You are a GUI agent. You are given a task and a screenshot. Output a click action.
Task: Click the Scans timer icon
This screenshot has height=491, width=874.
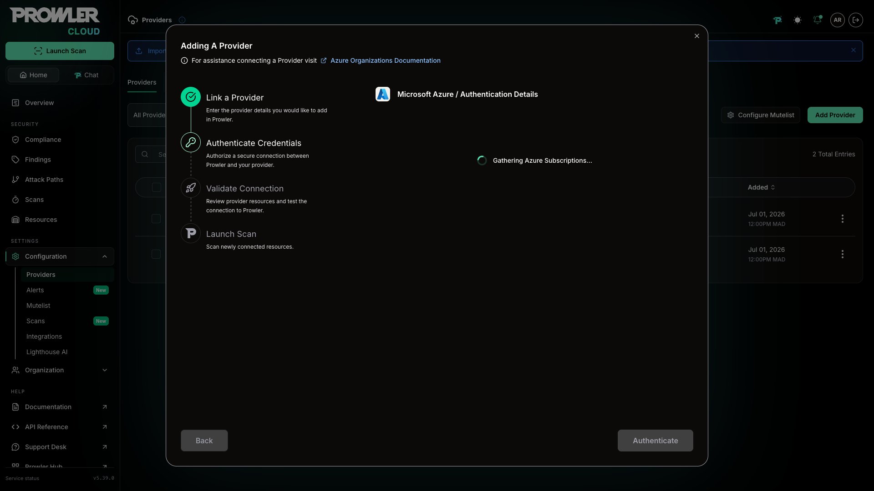tap(15, 200)
